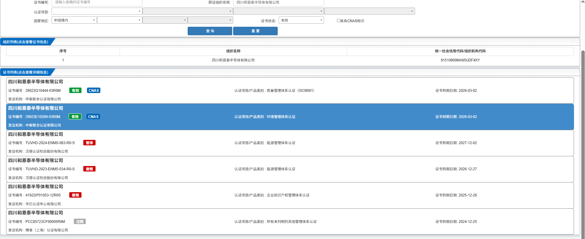This screenshot has width=585, height=239.
Task: Click certificate number TUVHD-2023-ENMS-034-R0-S
Action: click(50, 169)
